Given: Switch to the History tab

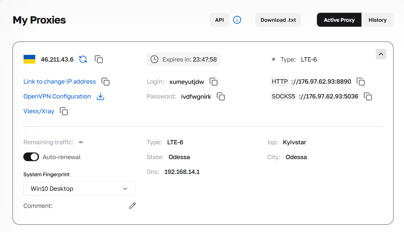Looking at the screenshot, I should point(377,20).
